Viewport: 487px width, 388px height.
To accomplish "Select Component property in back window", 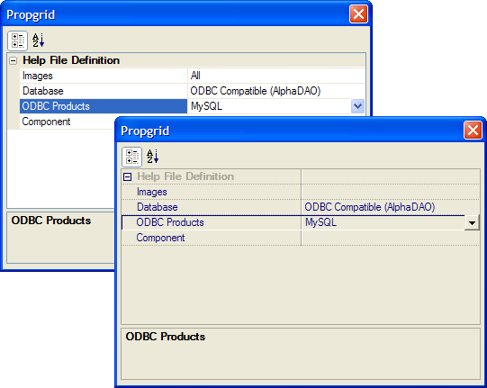I will click(68, 122).
